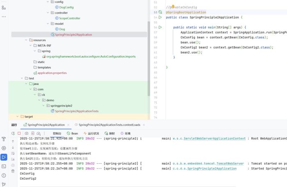287x187 pixels.
Task: Open the Bean tab in Run panel
Action: coord(72,134)
